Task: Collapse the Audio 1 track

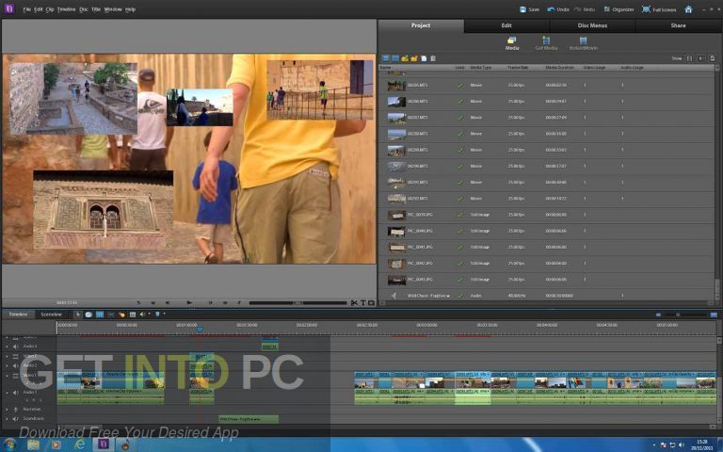Action: click(x=7, y=393)
